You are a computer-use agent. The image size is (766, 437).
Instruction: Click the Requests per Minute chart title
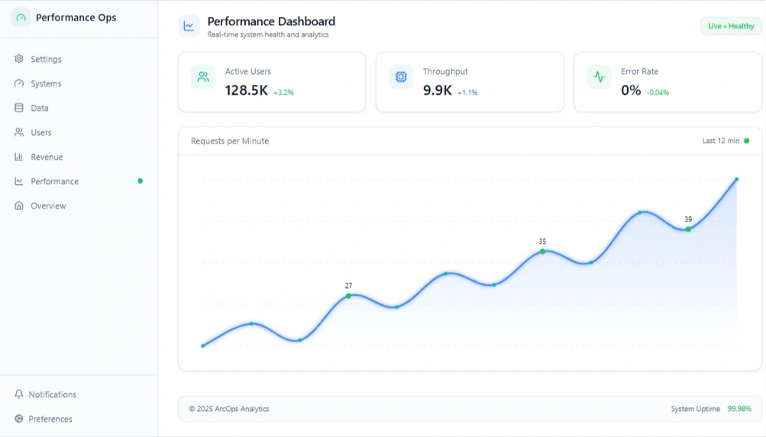230,141
